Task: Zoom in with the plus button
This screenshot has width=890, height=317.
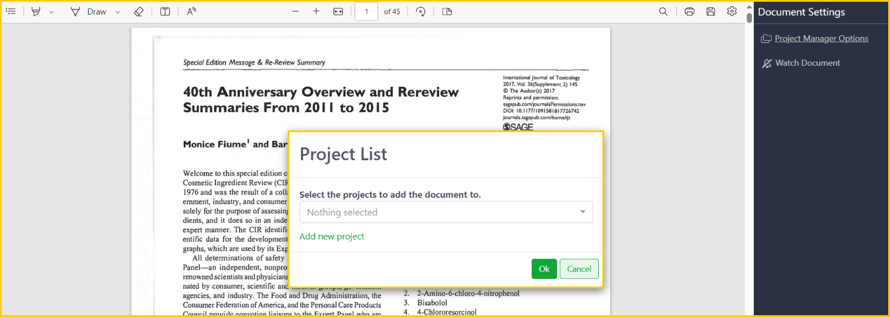Action: pos(316,12)
